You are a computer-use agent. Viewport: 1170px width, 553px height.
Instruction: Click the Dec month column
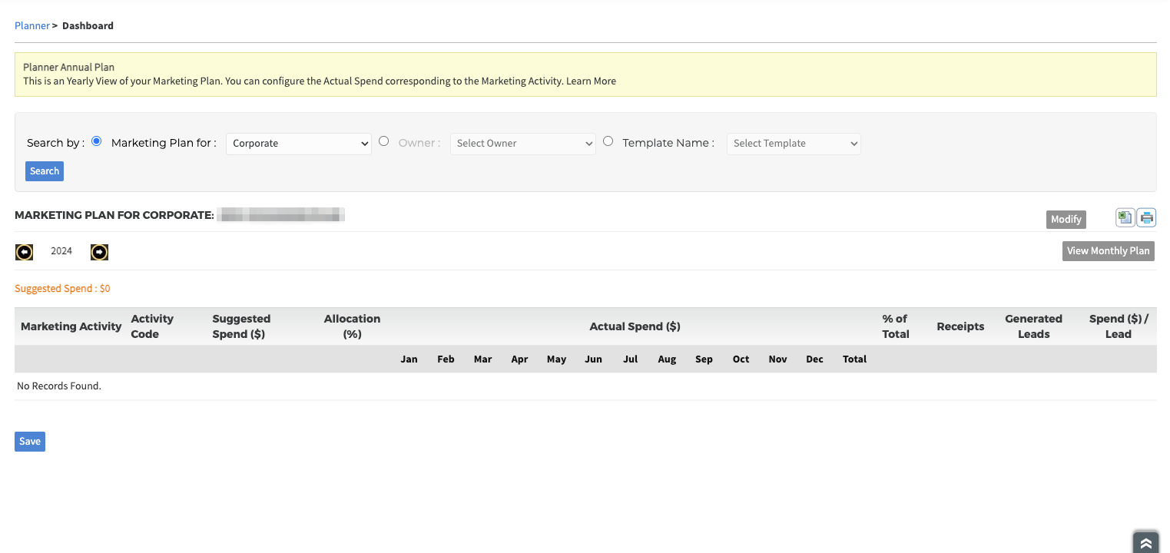[814, 359]
